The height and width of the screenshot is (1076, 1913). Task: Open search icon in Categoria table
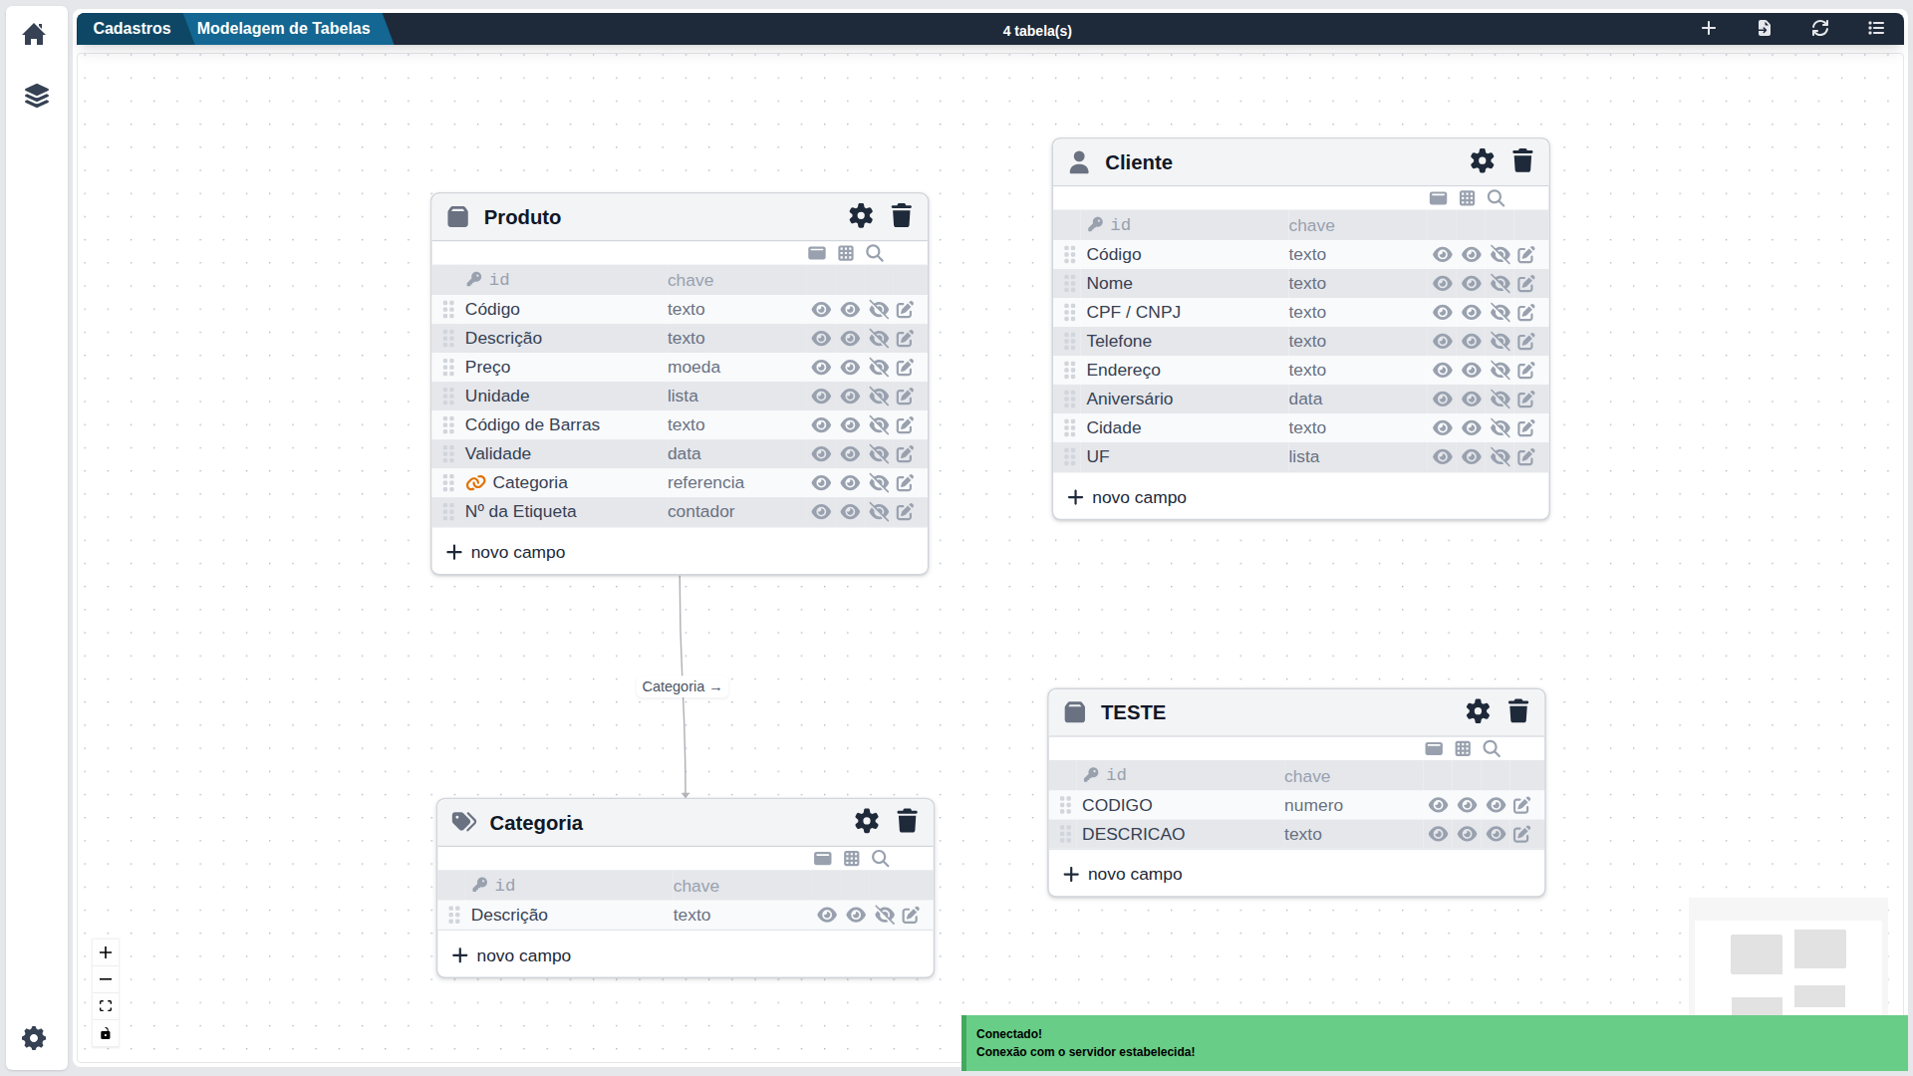881,858
